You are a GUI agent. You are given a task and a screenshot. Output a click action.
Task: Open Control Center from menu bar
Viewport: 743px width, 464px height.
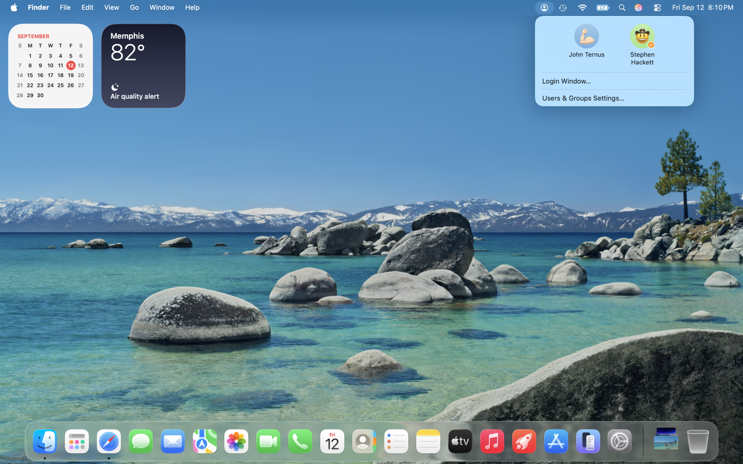pos(657,8)
